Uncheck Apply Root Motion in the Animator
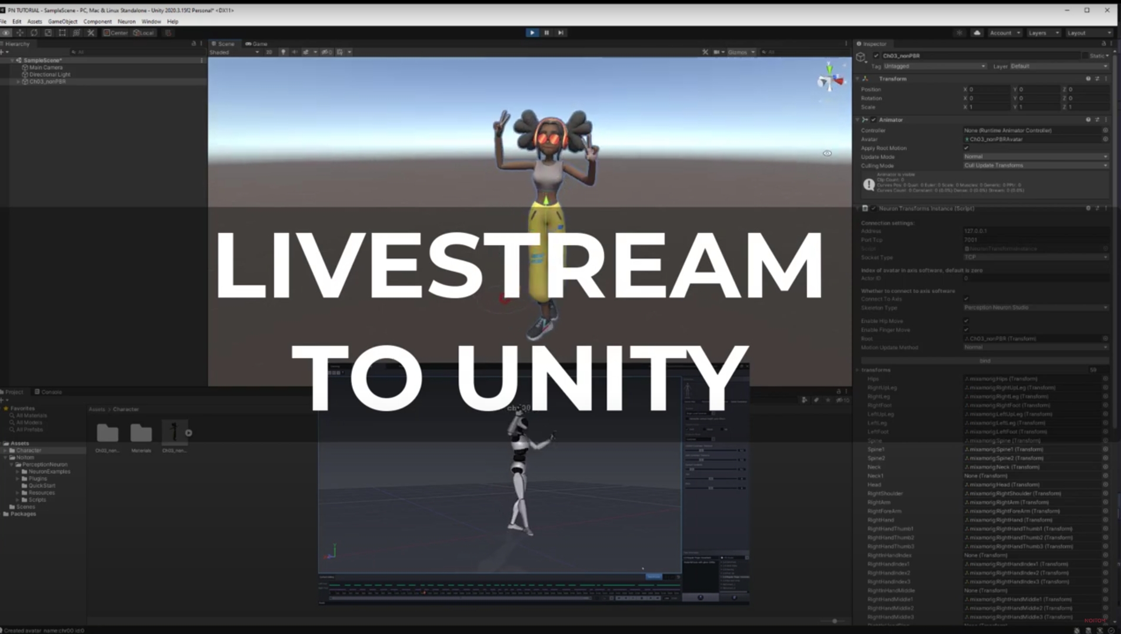The width and height of the screenshot is (1121, 634). point(966,148)
